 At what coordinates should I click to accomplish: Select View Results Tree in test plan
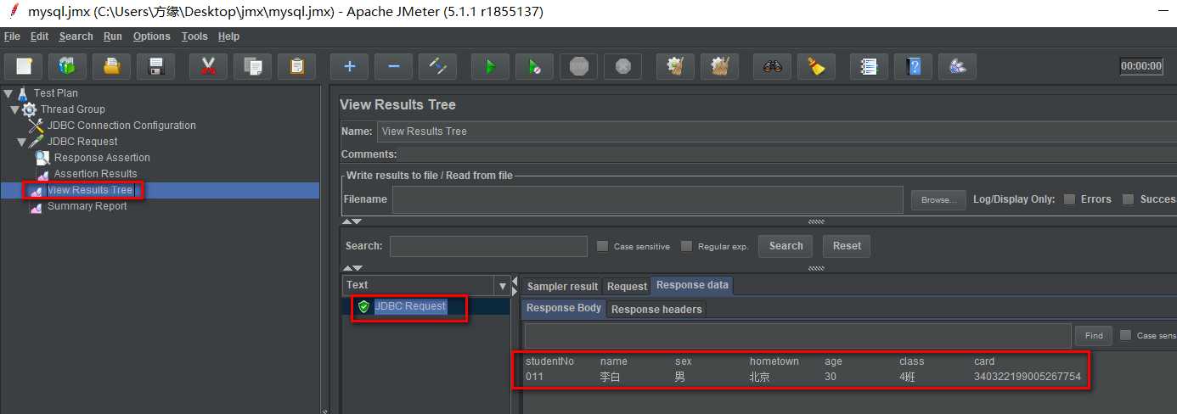pyautogui.click(x=90, y=190)
